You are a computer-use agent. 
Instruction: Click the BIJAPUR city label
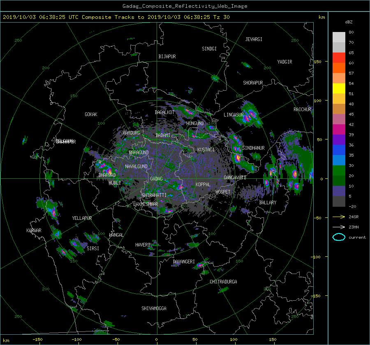pos(167,57)
